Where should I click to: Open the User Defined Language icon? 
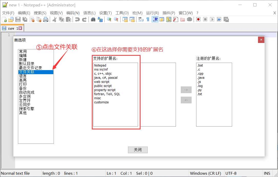tap(162, 19)
